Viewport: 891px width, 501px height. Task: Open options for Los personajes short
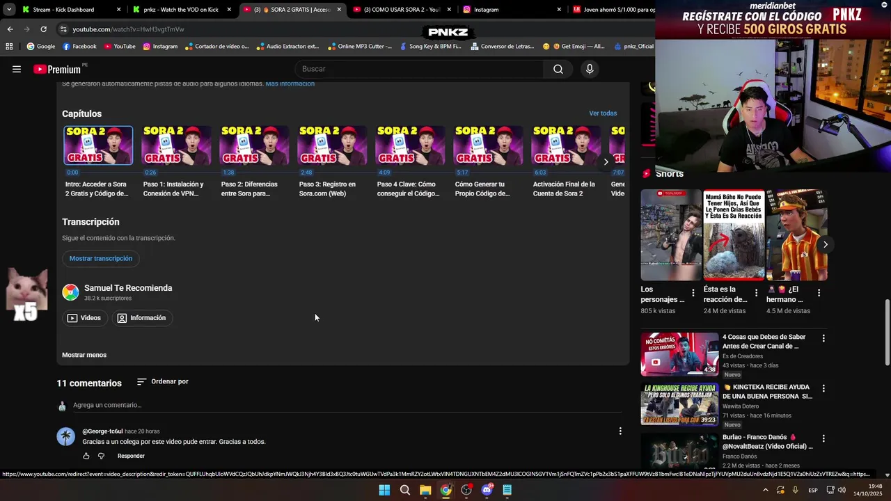pyautogui.click(x=693, y=293)
